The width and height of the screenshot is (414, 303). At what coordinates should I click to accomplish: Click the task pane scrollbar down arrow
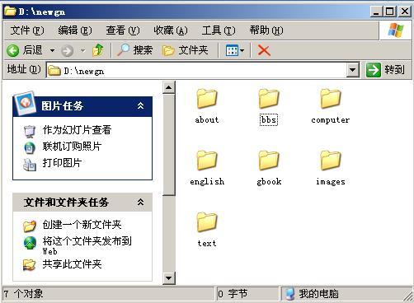(169, 278)
